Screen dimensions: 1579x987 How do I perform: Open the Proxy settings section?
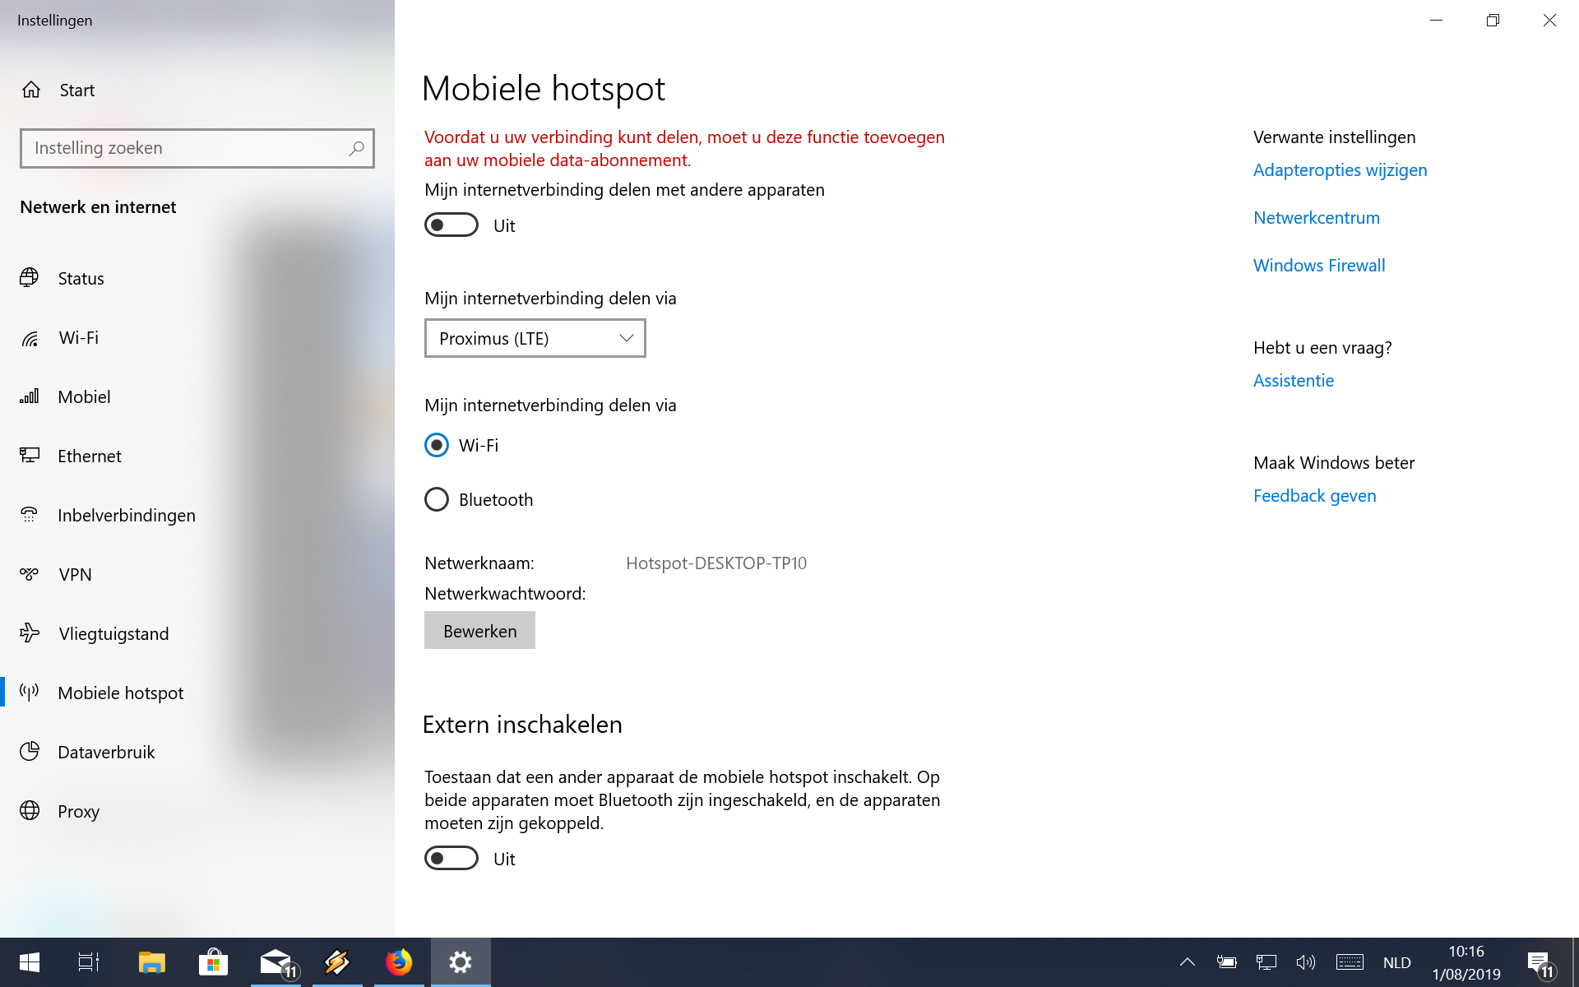coord(78,811)
